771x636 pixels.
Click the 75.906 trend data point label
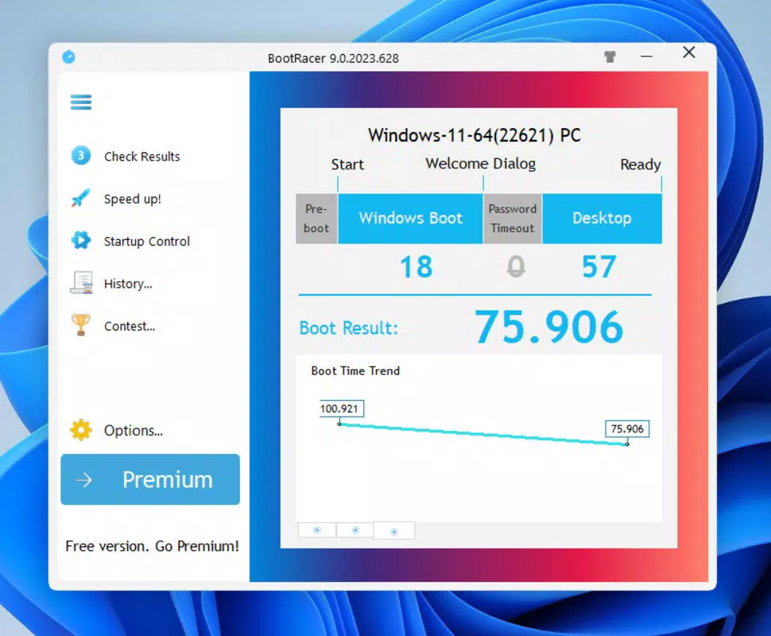click(x=627, y=429)
